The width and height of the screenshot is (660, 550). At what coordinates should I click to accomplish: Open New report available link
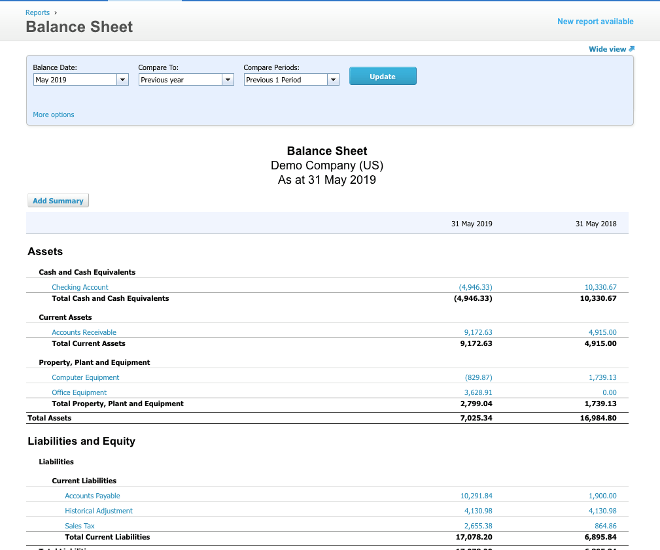(x=595, y=22)
